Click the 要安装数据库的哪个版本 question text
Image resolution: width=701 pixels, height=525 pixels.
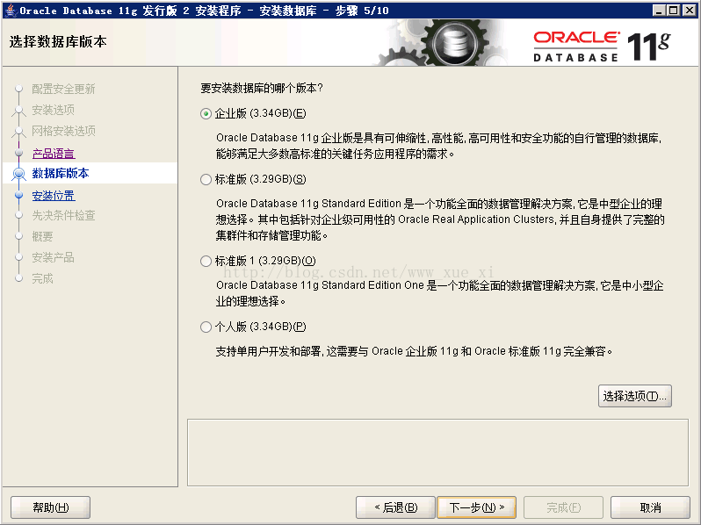(262, 88)
